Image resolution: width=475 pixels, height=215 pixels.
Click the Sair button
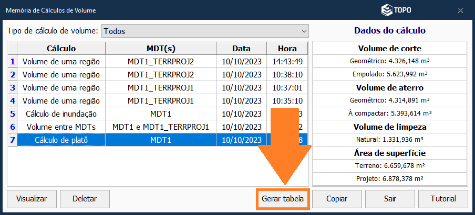coord(389,199)
